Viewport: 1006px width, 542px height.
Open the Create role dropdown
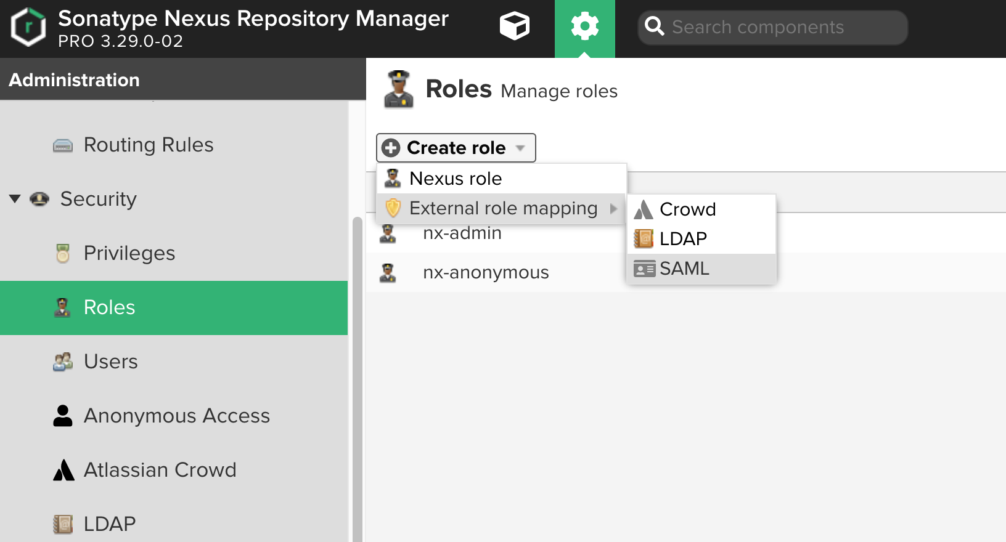click(x=456, y=148)
